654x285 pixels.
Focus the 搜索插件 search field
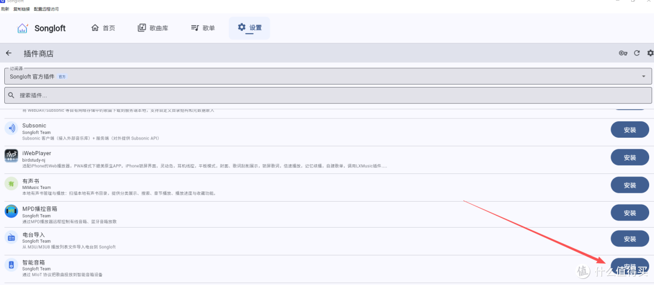click(x=328, y=95)
